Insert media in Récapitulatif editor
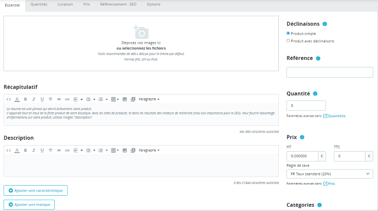This screenshot has width=378, height=211. (133, 99)
